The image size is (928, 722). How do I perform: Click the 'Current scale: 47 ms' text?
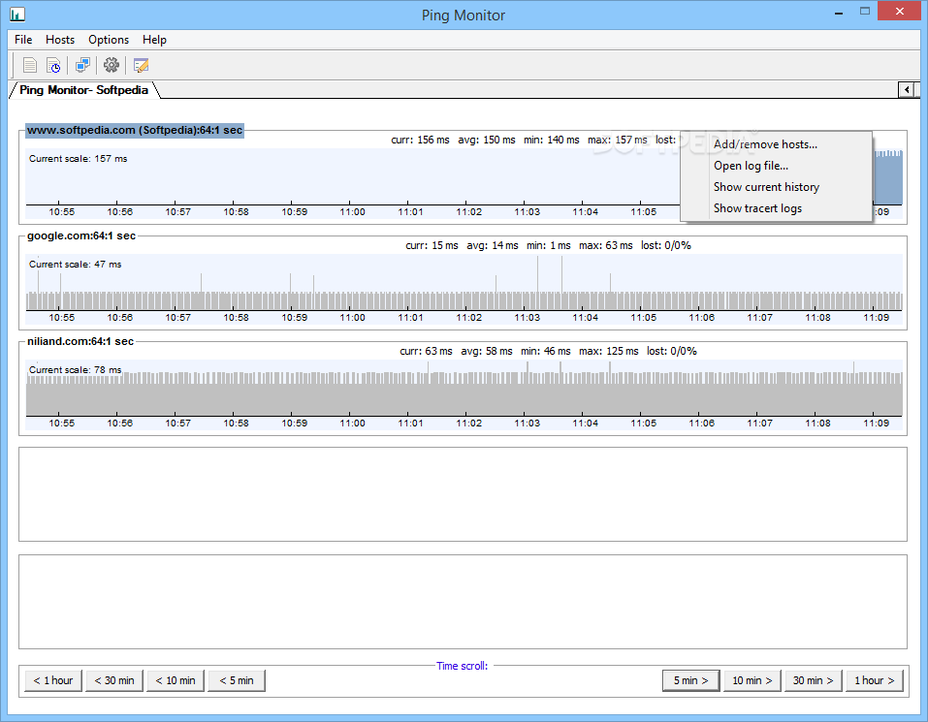tap(76, 265)
